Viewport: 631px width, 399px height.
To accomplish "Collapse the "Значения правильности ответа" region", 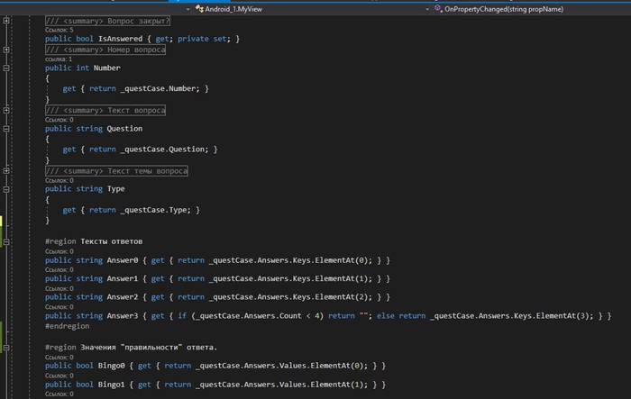I will point(6,346).
